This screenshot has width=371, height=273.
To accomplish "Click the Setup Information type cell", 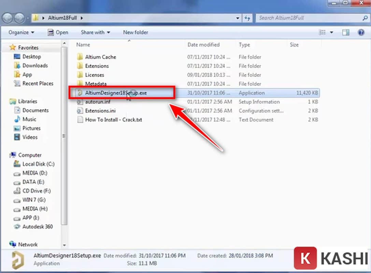I will 259,102.
